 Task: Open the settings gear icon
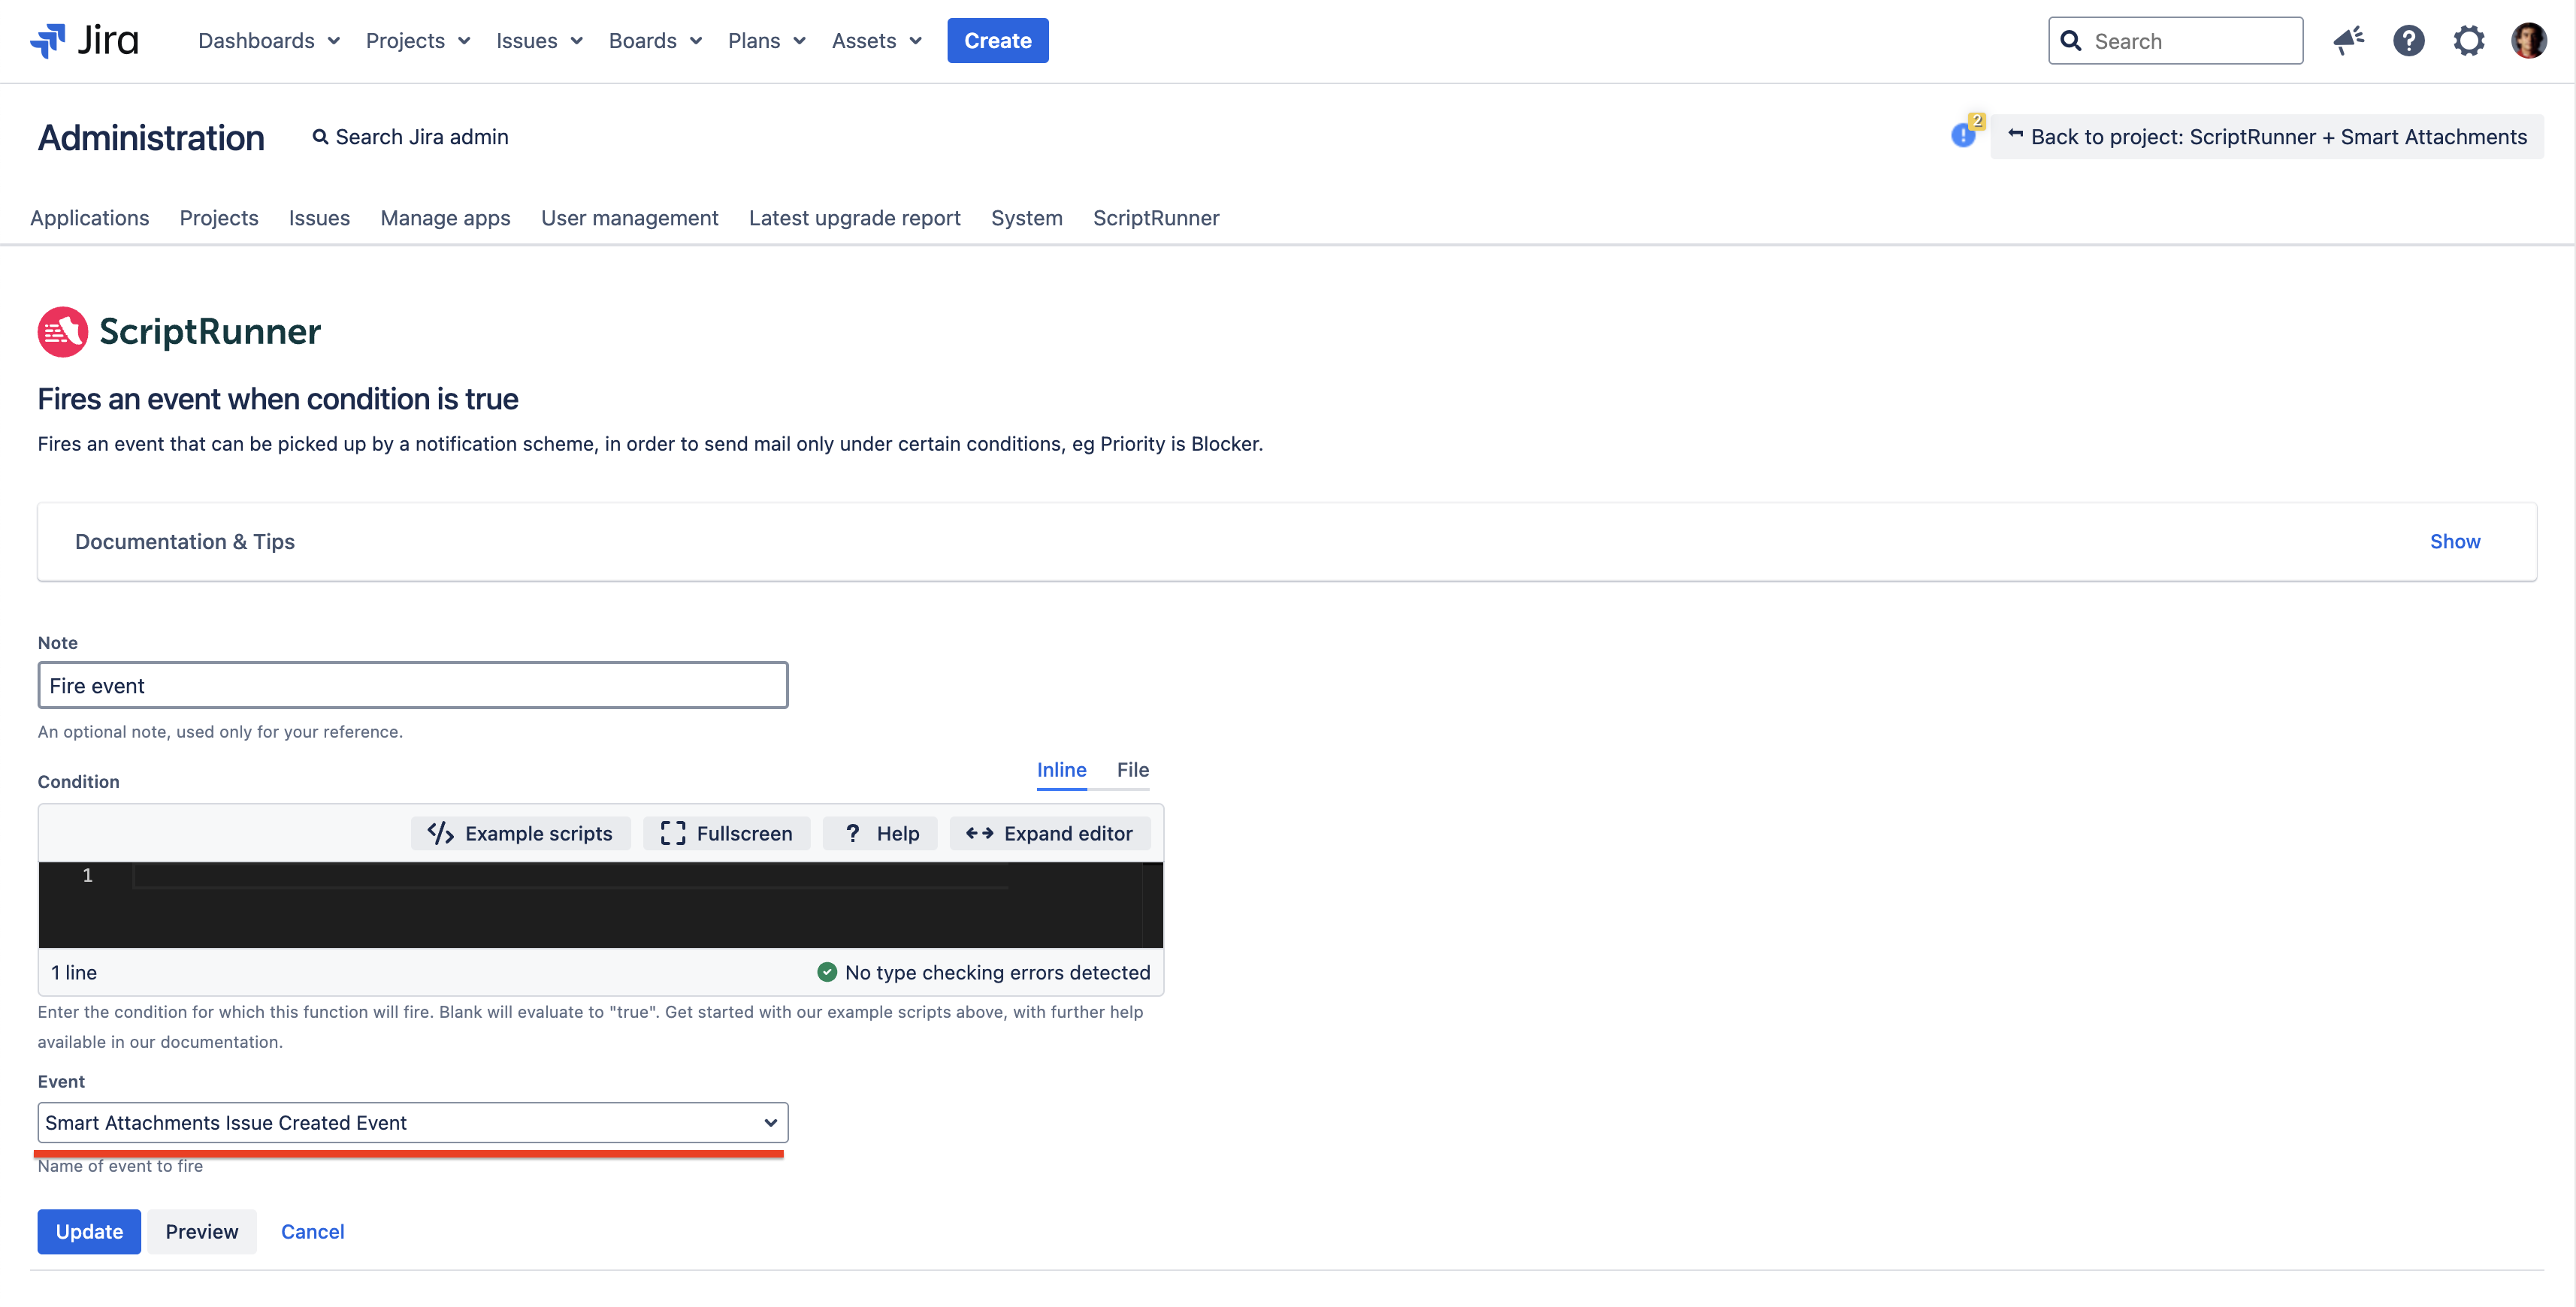(2468, 41)
